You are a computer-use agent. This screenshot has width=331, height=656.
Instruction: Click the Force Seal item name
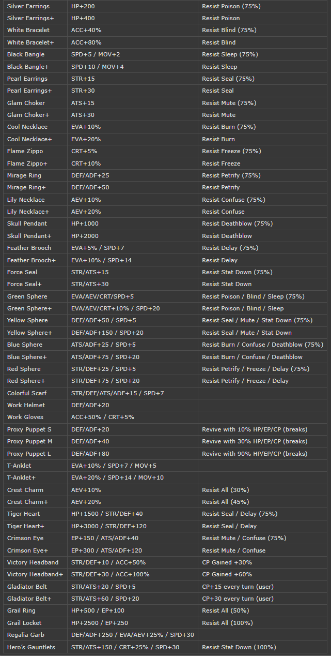click(x=22, y=272)
